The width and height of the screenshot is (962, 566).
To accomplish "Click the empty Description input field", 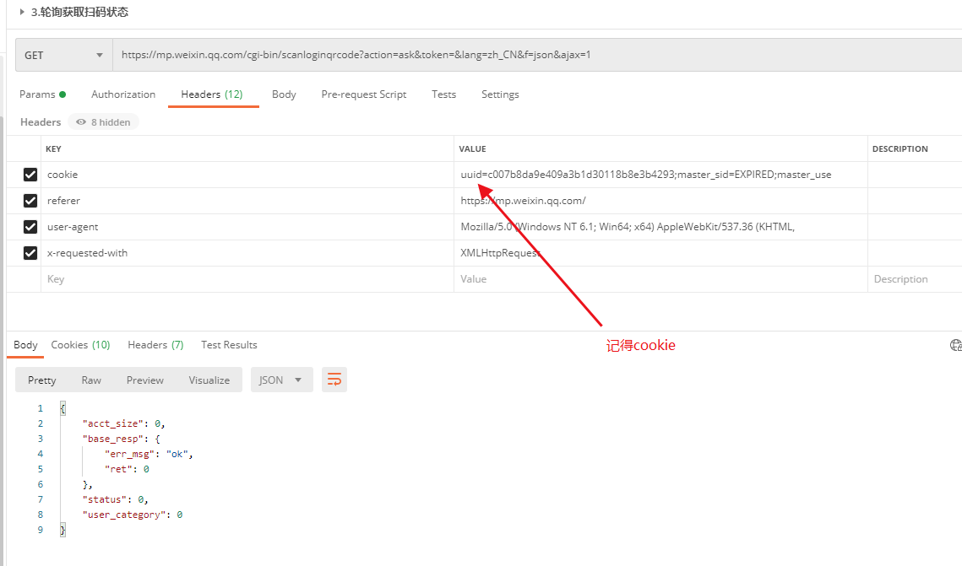I will pos(915,279).
